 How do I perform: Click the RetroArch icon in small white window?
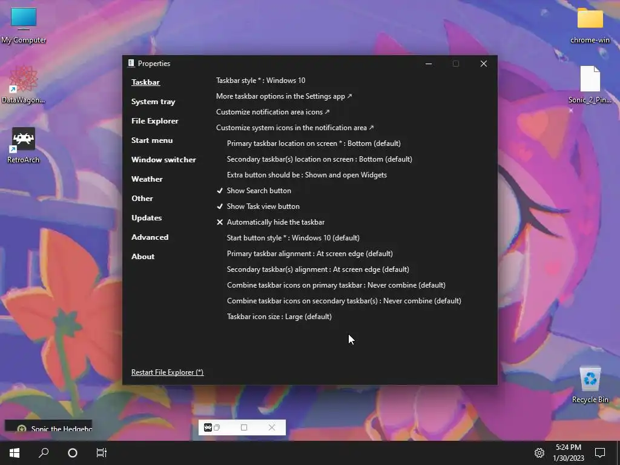tap(208, 427)
